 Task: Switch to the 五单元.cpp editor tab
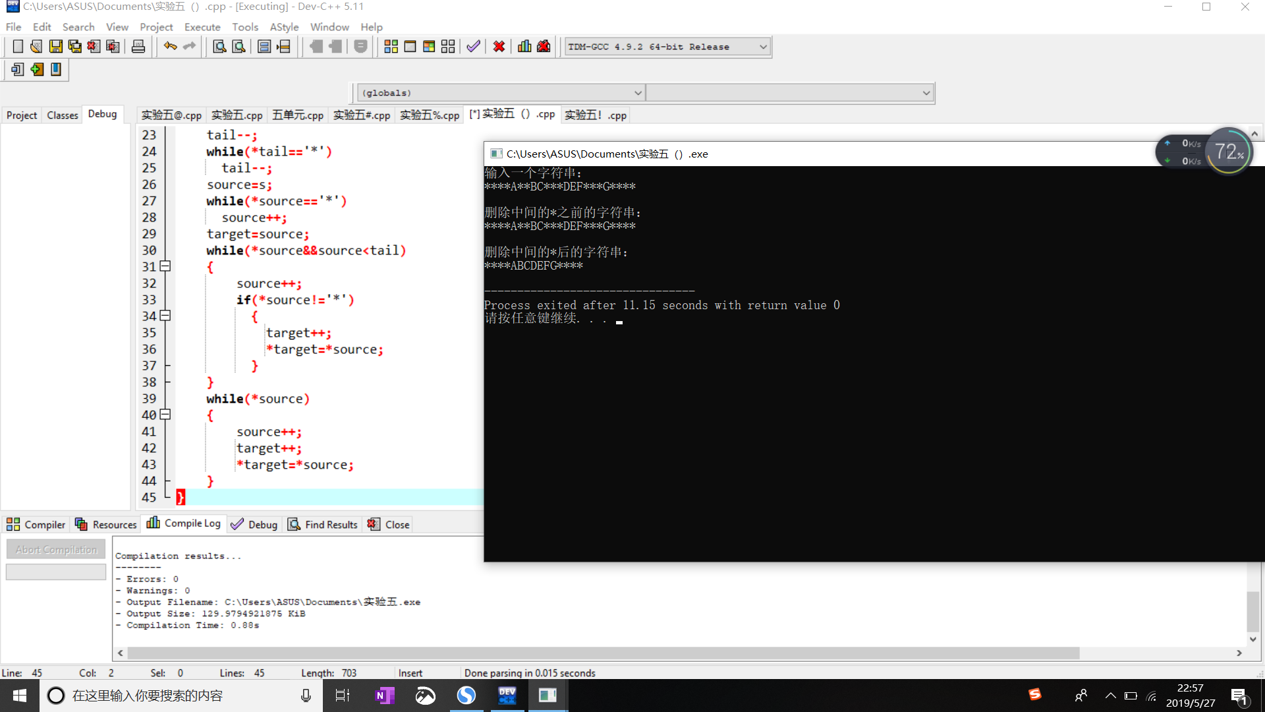coord(298,115)
